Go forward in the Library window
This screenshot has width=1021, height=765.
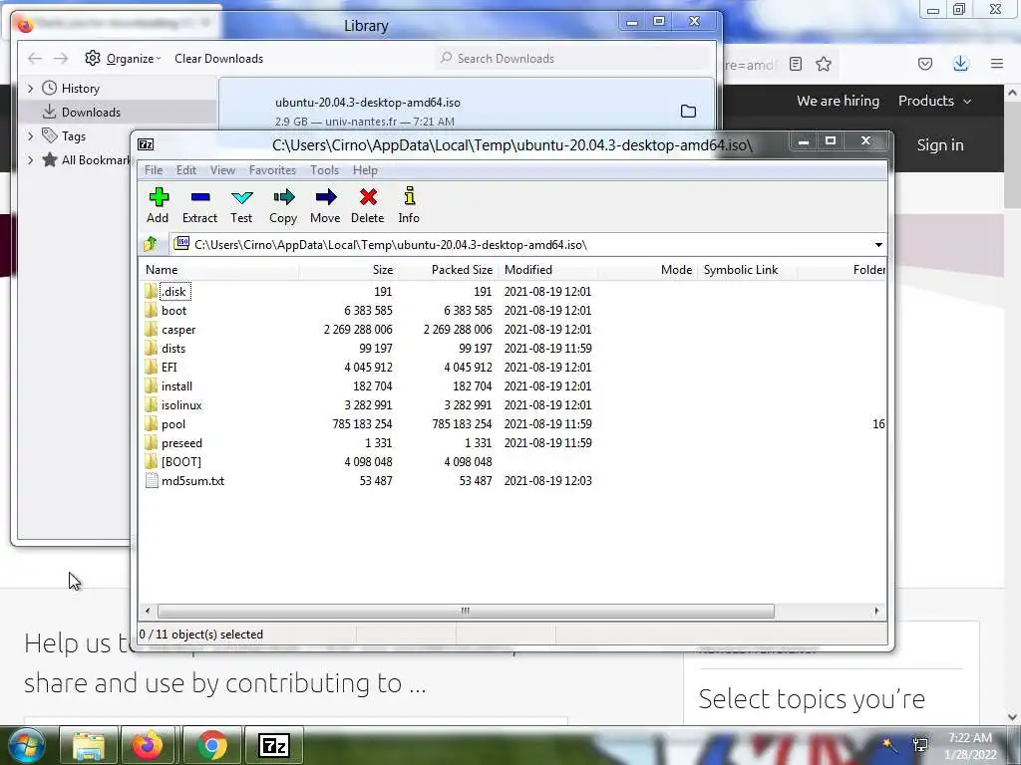coord(61,59)
